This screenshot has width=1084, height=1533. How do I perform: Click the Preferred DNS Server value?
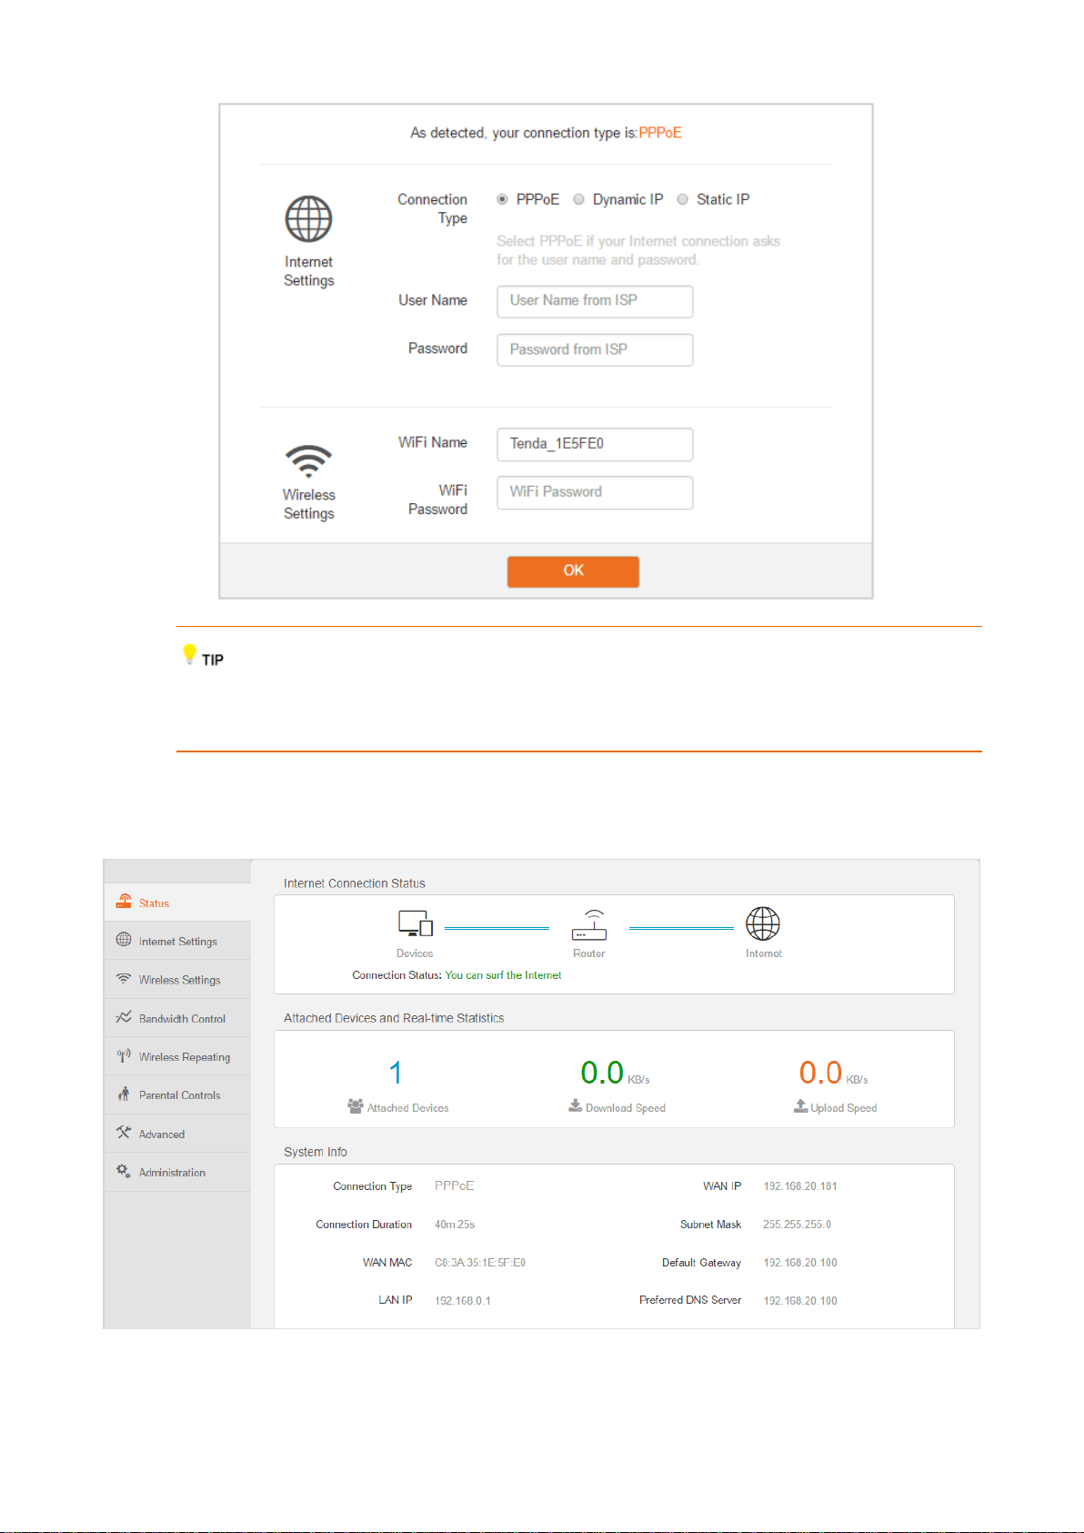pos(800,1300)
